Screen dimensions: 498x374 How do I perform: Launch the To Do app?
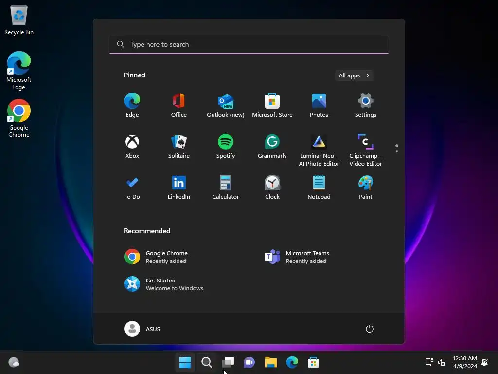point(132,187)
